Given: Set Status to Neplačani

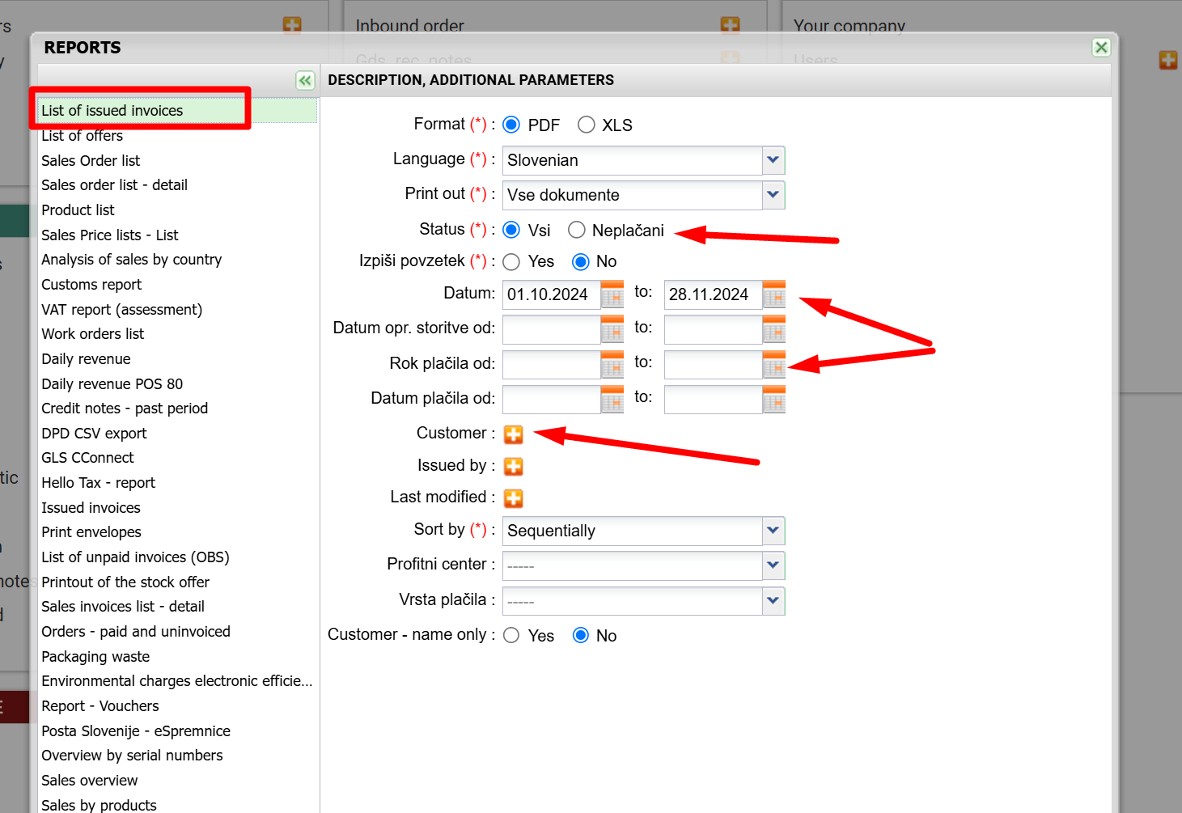Looking at the screenshot, I should (577, 230).
